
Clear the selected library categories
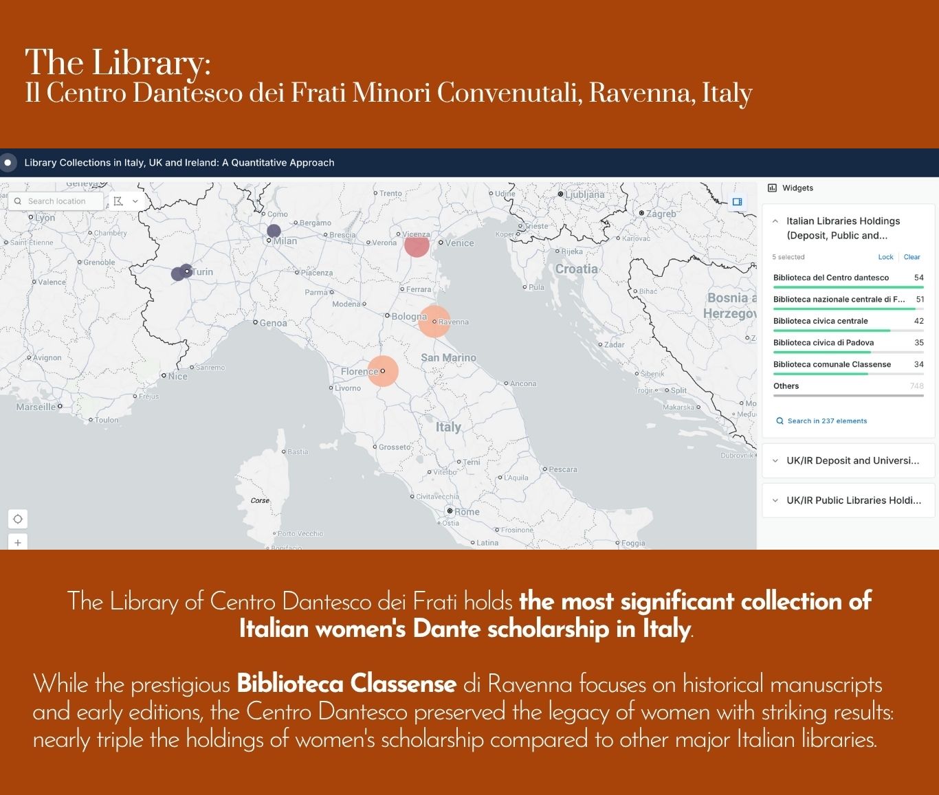coord(912,257)
